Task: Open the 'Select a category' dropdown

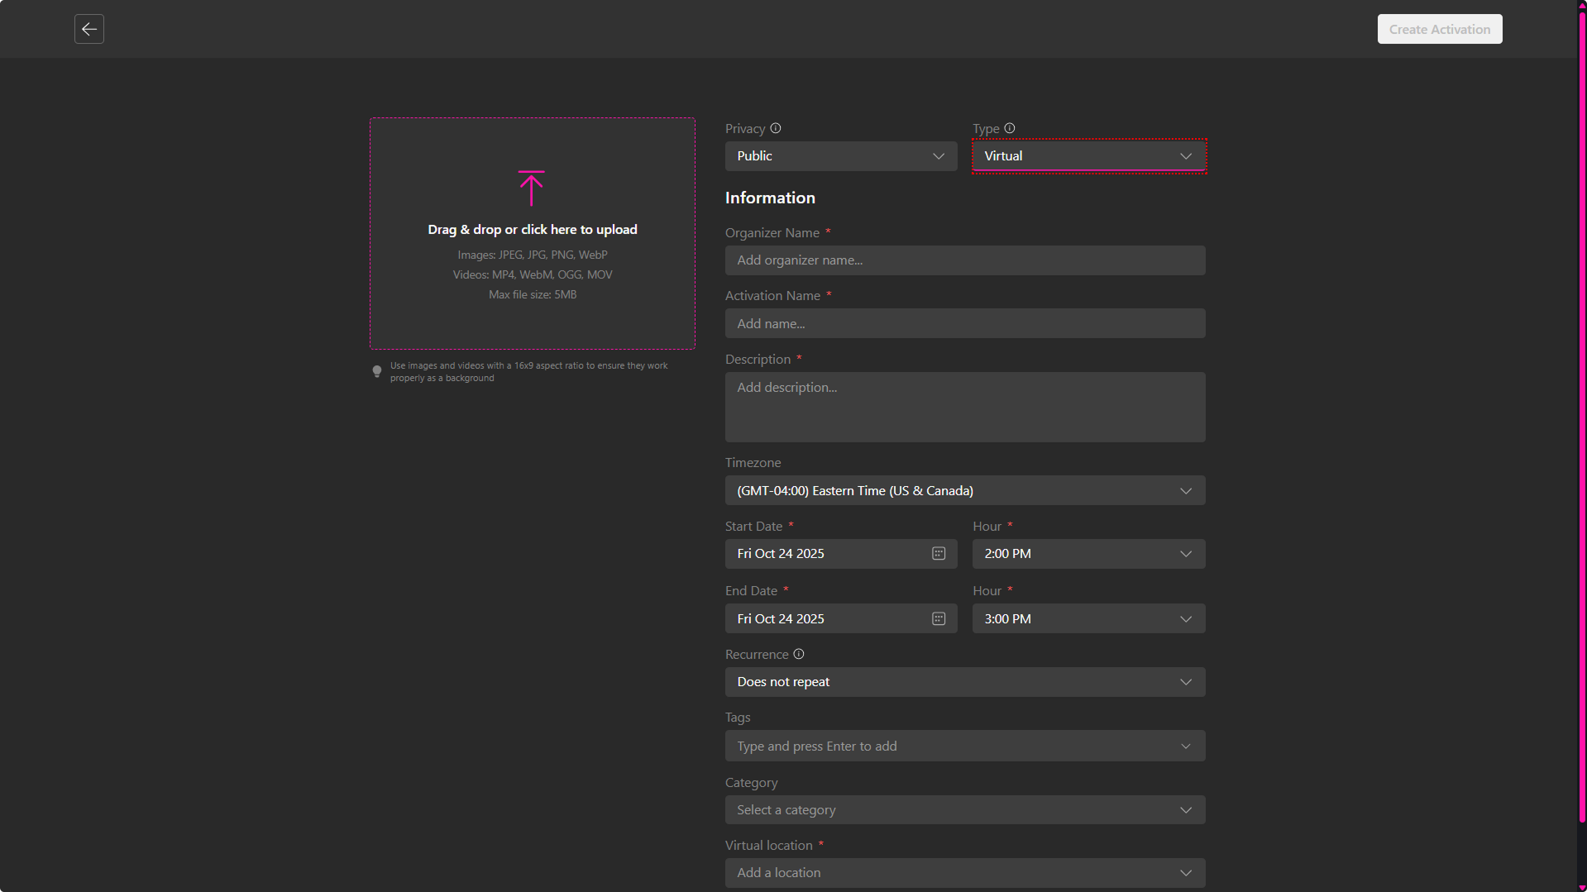Action: click(x=964, y=810)
